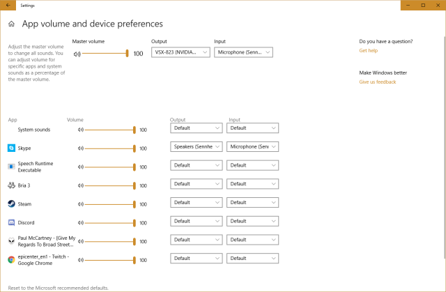Click the Steam app icon
Viewport: 446px width, 292px height.
[11, 204]
